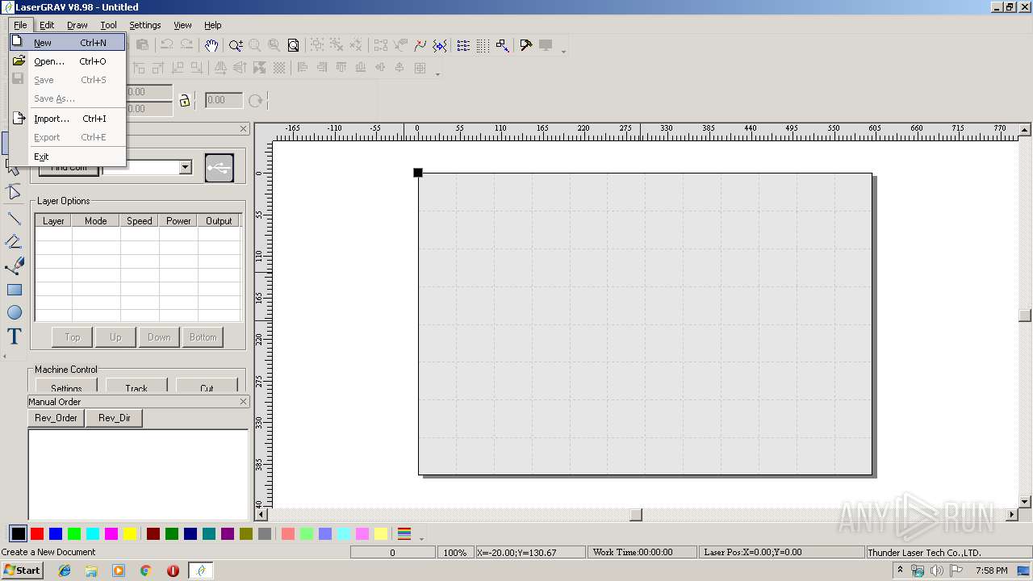
Task: Select the polyline drawing tool
Action: (x=14, y=241)
